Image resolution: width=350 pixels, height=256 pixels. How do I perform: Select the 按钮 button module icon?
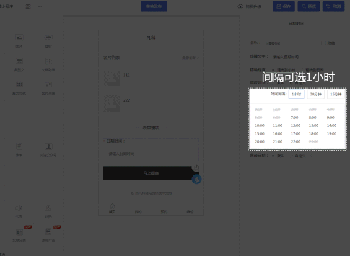click(48, 37)
